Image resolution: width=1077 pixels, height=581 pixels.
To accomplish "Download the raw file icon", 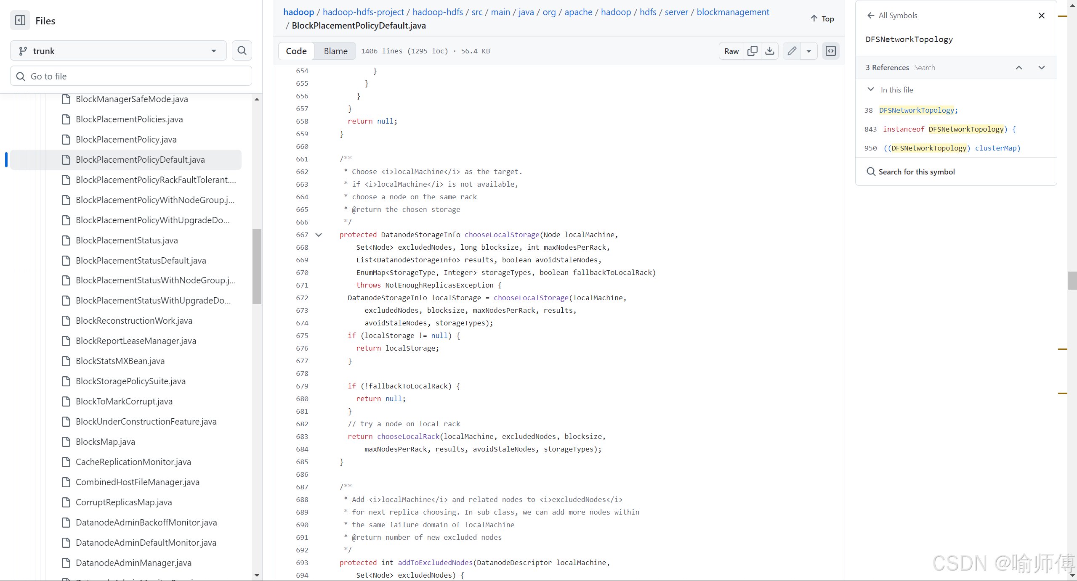I will (x=770, y=51).
